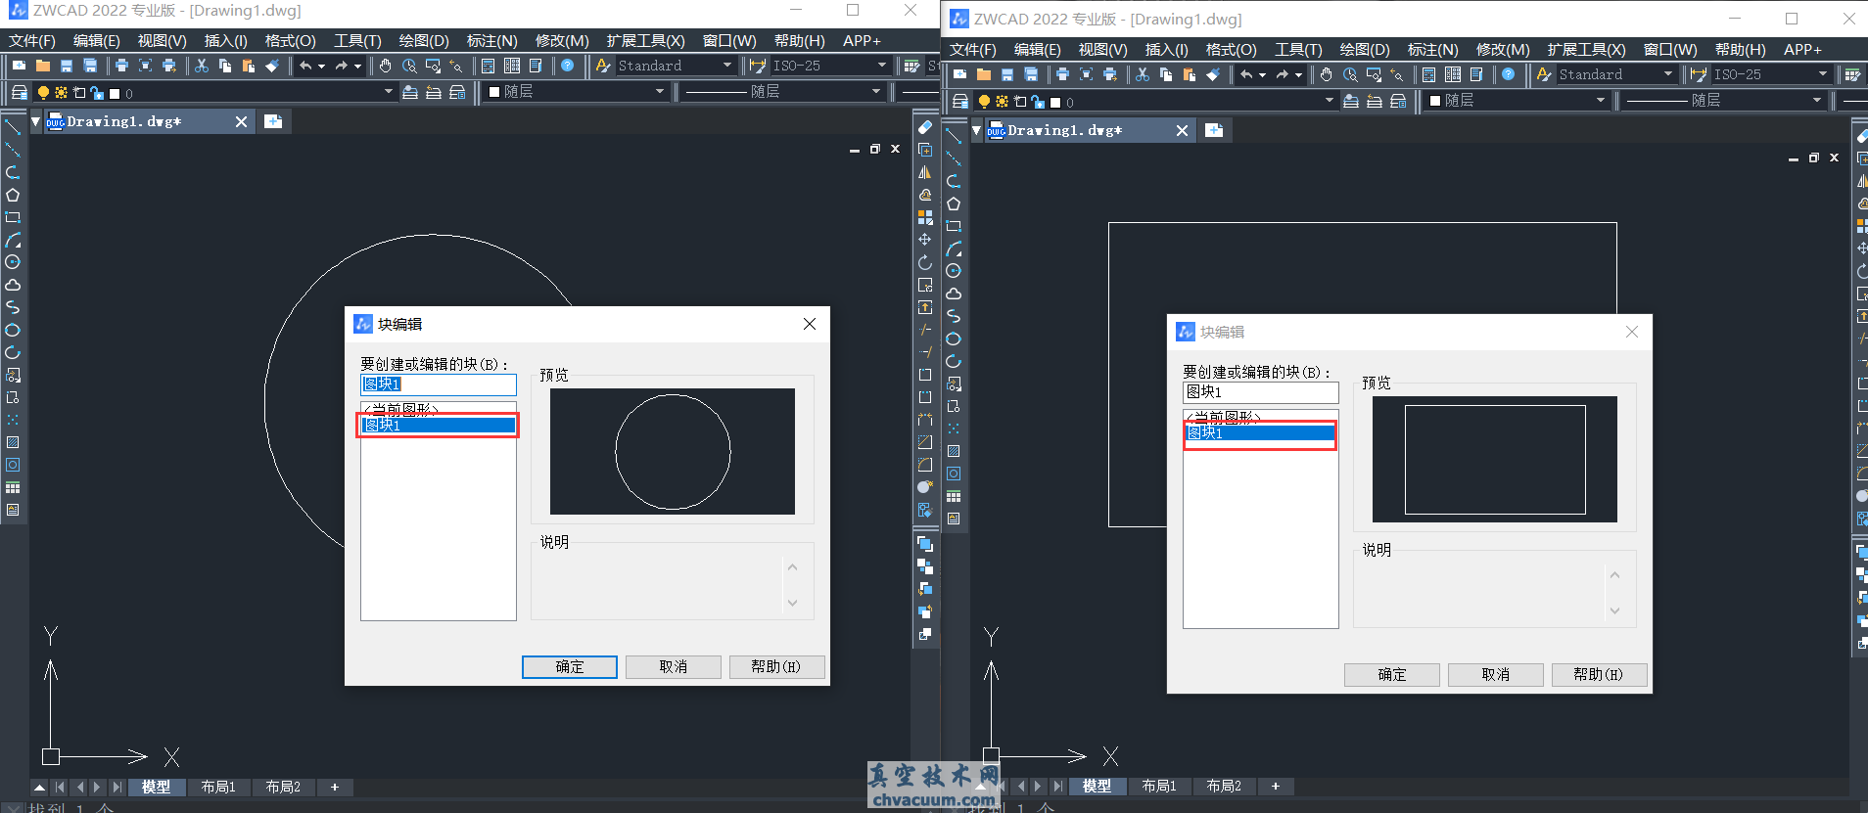Select 图块1 in right dialog block list

click(1260, 433)
